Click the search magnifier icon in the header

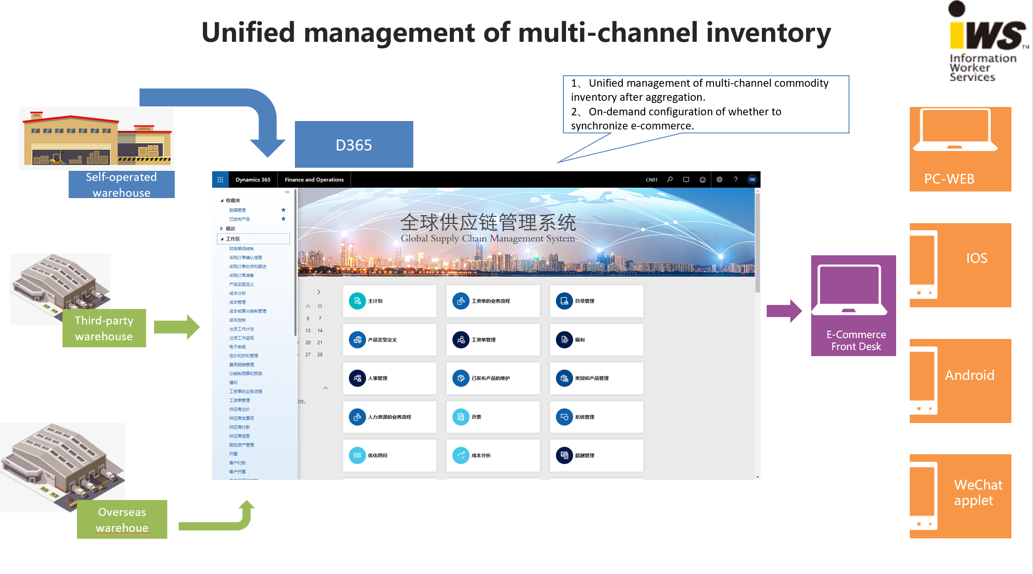tap(670, 180)
